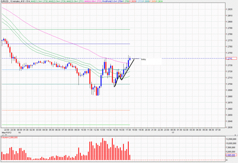Click the 12:30 time axis label
Image resolution: width=238 pixels, height=163 pixels.
96,130
